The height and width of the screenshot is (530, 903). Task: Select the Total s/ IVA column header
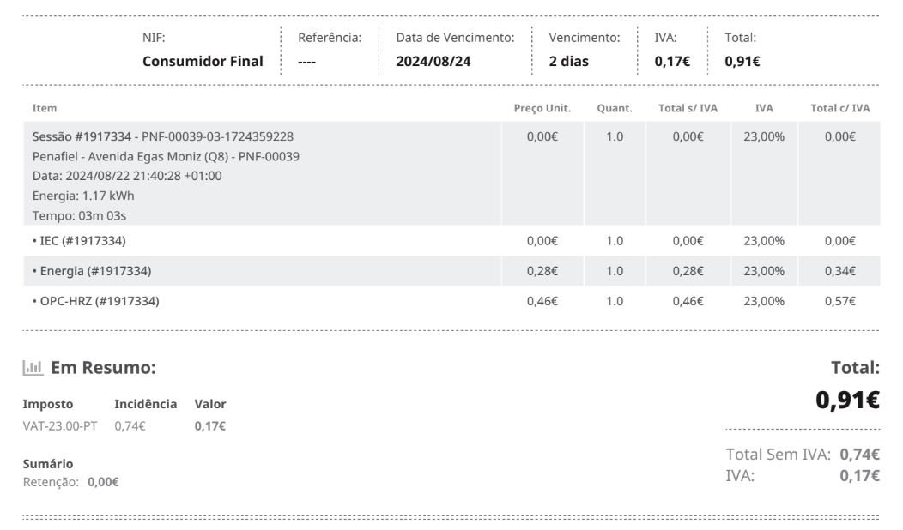[688, 108]
